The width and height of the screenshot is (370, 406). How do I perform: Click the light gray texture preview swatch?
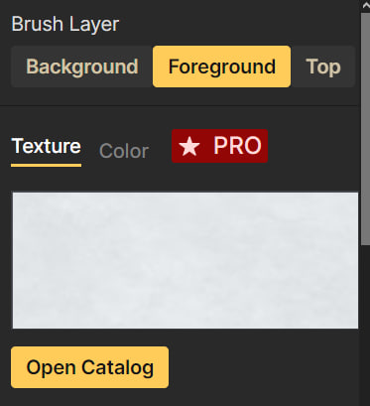point(185,260)
